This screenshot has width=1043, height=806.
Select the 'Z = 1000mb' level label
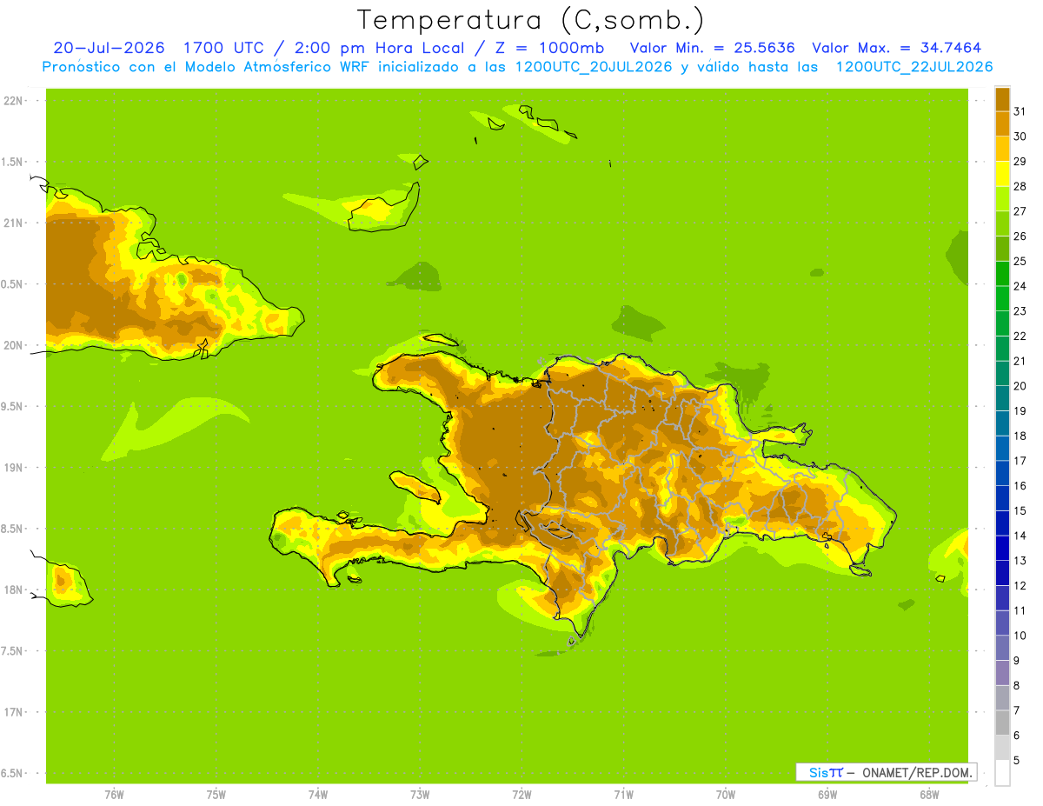[x=549, y=47]
